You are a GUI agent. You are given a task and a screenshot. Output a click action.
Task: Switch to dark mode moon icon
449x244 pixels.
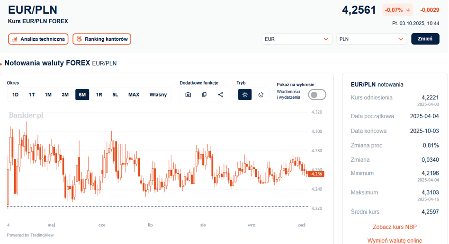(261, 95)
